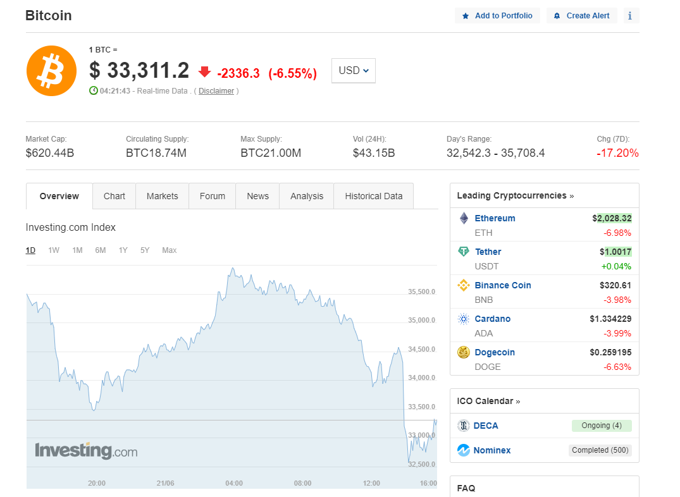Click the Ethereum price $2,028.32
Viewport: 680px width, 497px height.
pyautogui.click(x=612, y=218)
